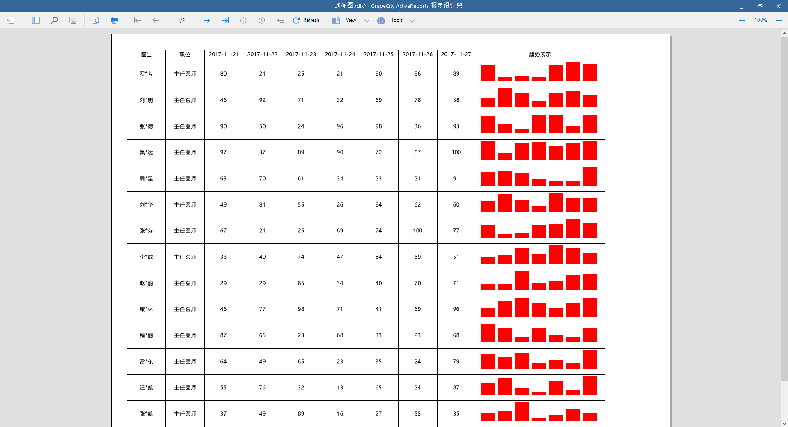Click value 100 in 张*芬 row
Viewport: 788px width, 427px height.
click(x=417, y=231)
